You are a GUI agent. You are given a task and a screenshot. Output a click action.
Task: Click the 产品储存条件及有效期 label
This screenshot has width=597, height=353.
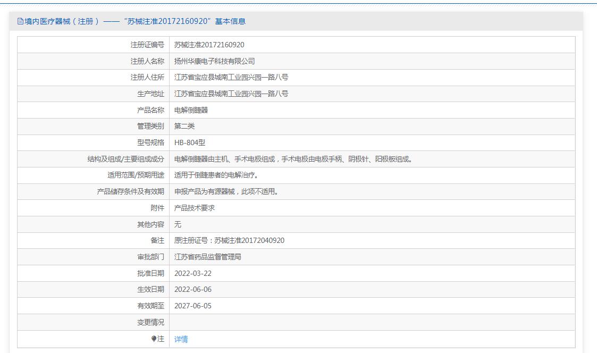point(131,191)
